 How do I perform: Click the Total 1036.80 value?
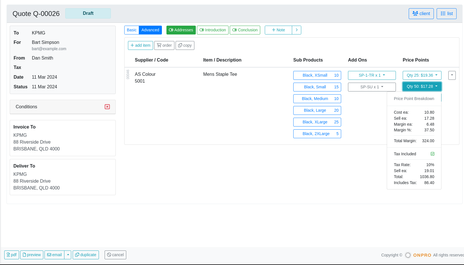[427, 177]
